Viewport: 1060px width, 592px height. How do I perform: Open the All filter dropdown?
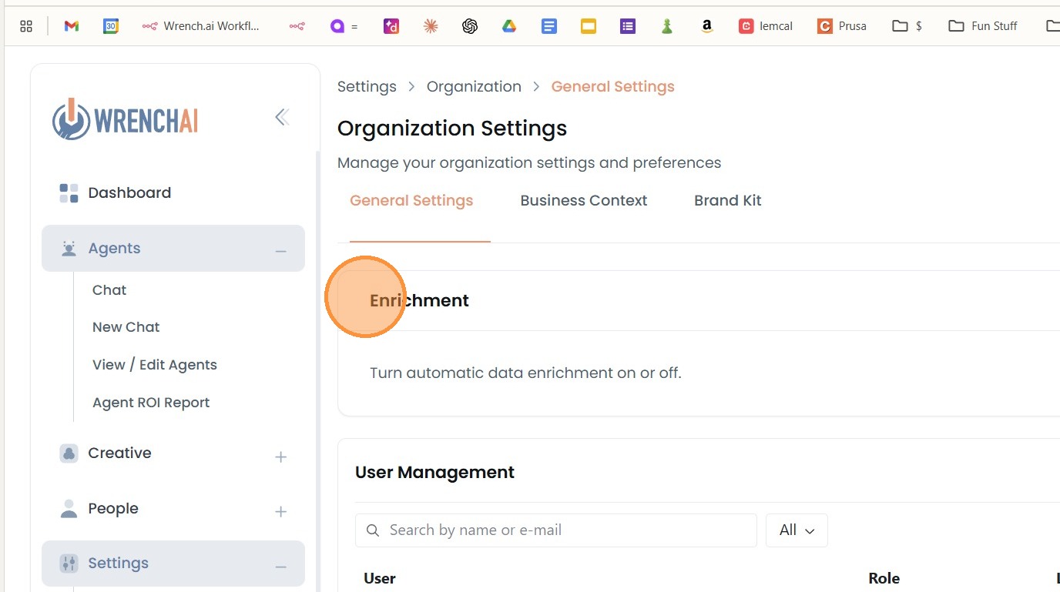point(797,530)
